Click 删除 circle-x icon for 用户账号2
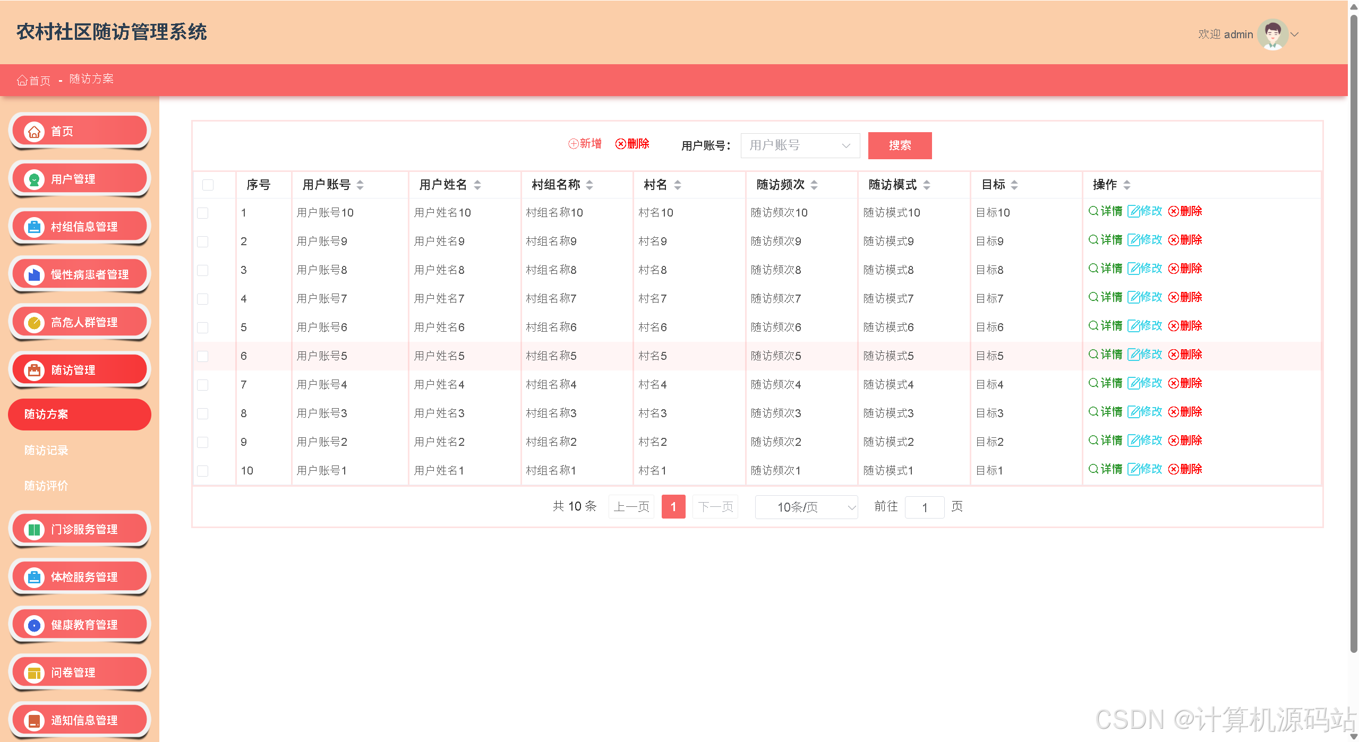The width and height of the screenshot is (1359, 742). pyautogui.click(x=1173, y=441)
